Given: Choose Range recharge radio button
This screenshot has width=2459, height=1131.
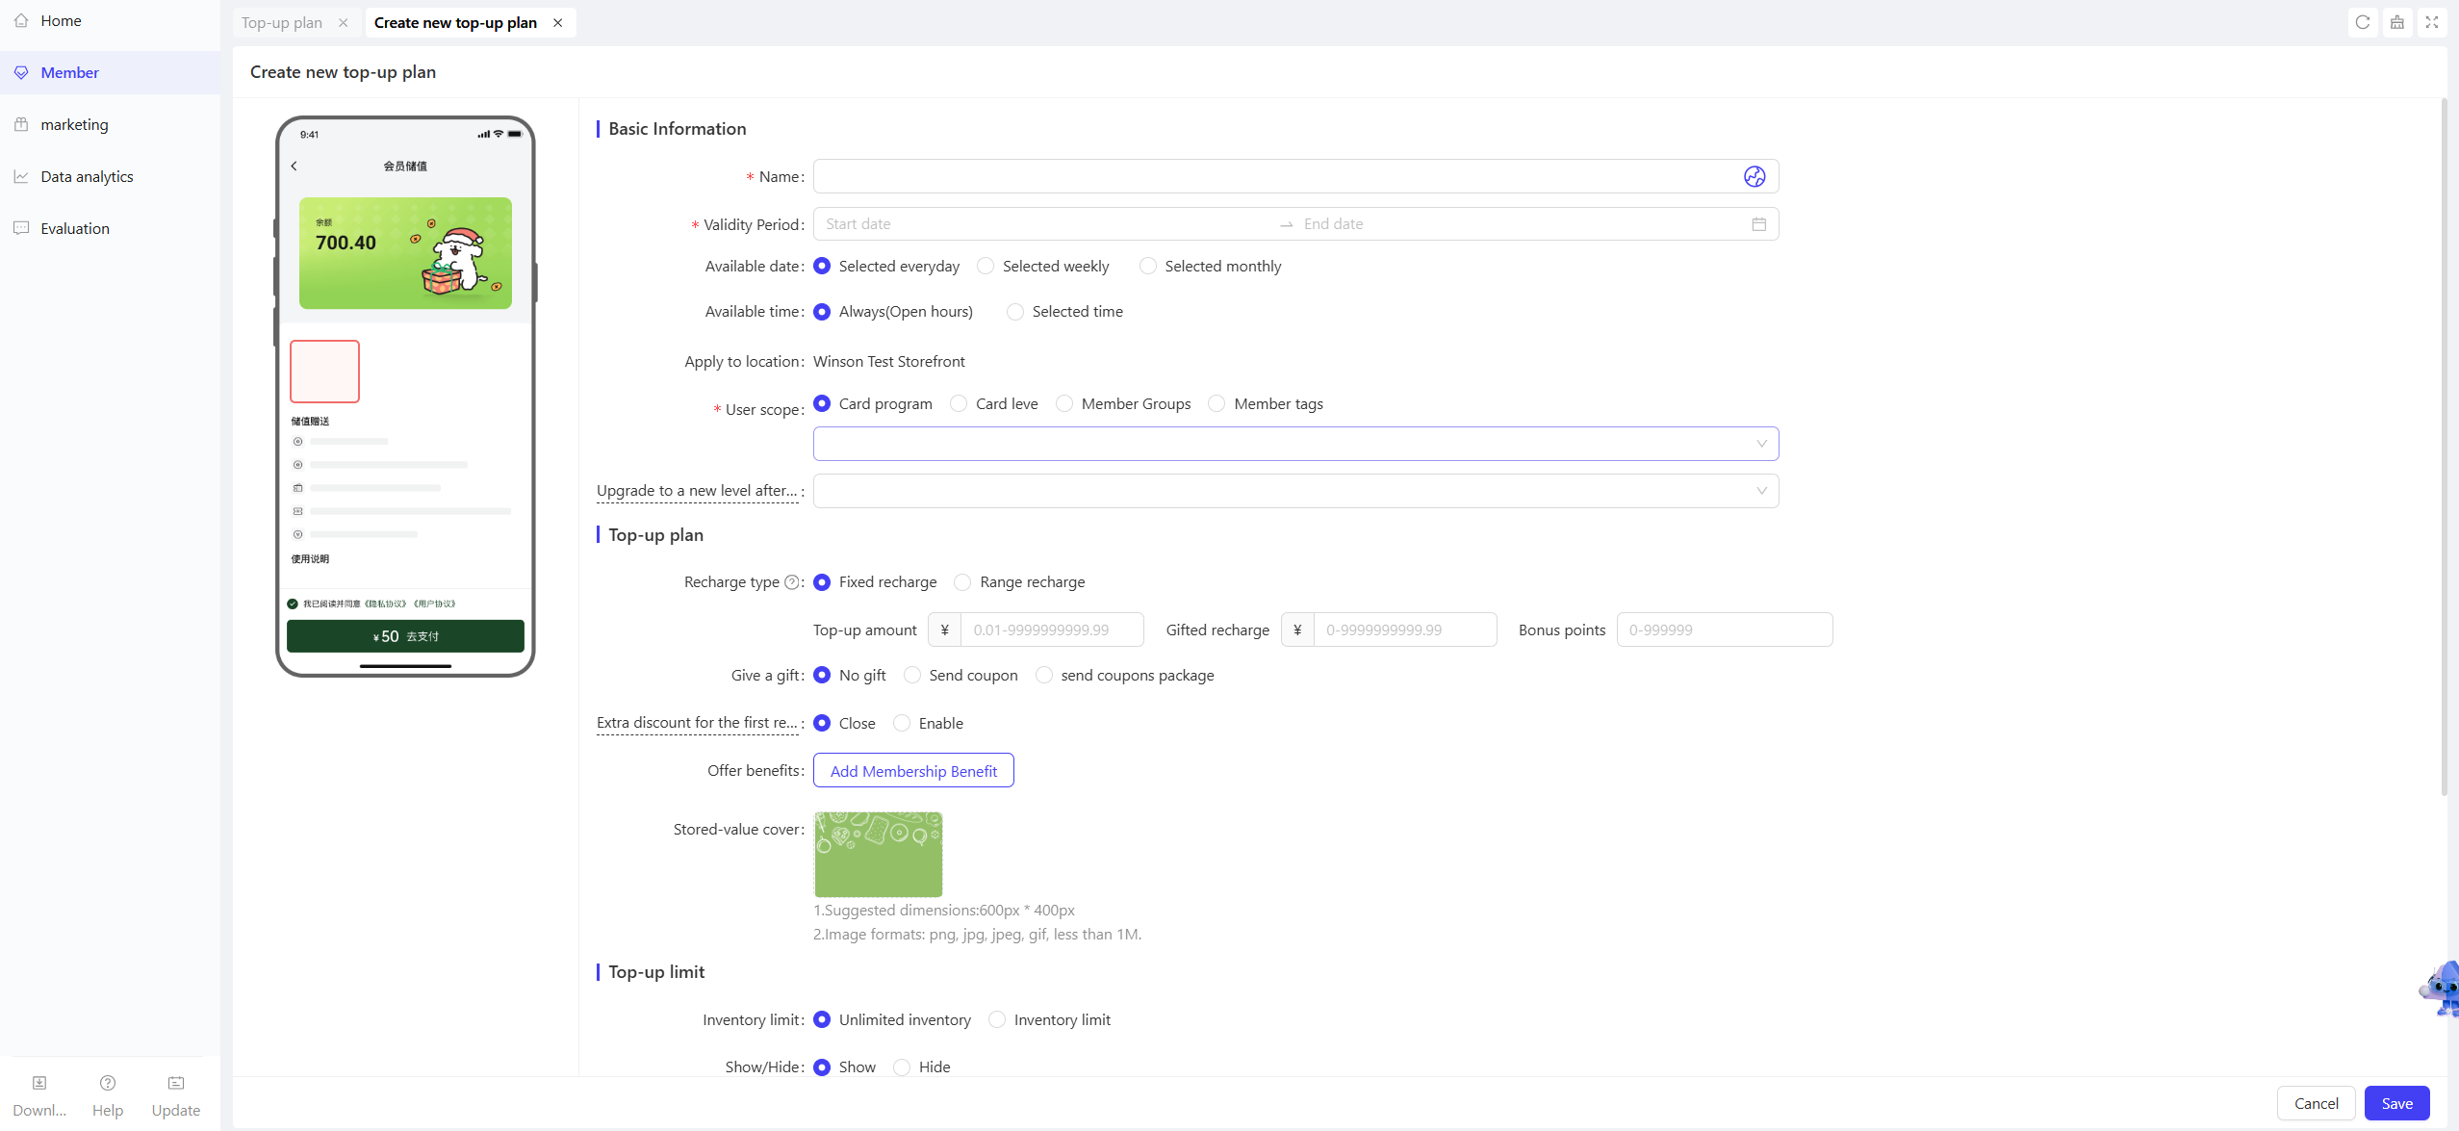Looking at the screenshot, I should tap(962, 582).
